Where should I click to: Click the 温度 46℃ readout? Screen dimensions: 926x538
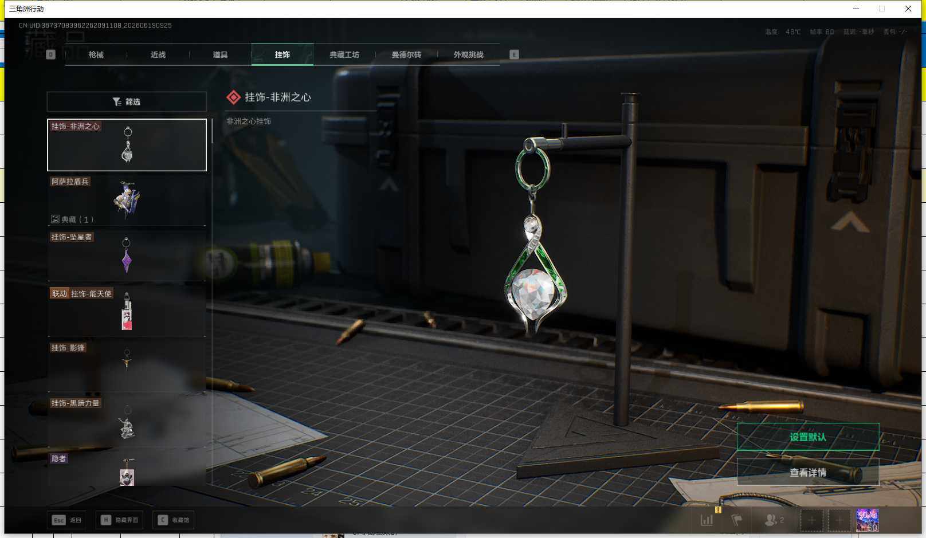pyautogui.click(x=783, y=32)
